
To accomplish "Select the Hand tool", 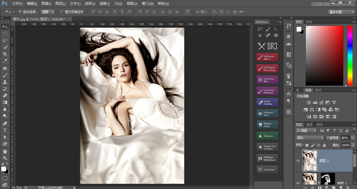I will coord(5,151).
